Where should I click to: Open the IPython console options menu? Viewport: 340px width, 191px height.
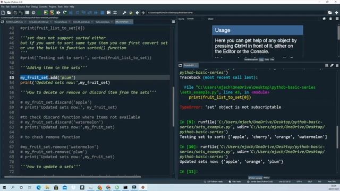pos(337,65)
